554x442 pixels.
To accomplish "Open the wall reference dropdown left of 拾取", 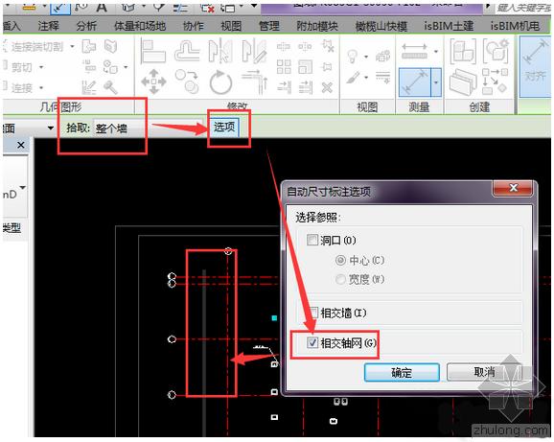I will (51, 128).
